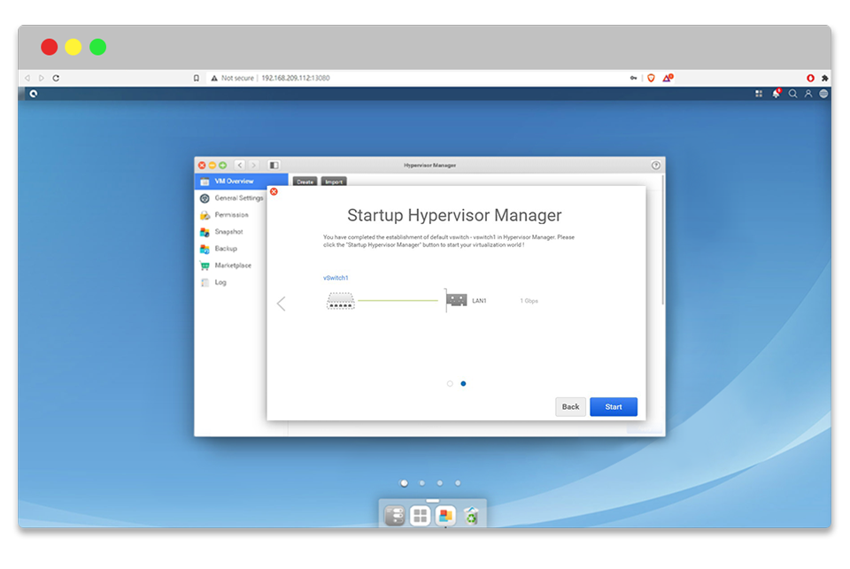Open the colorful squares app in dock

tap(445, 516)
